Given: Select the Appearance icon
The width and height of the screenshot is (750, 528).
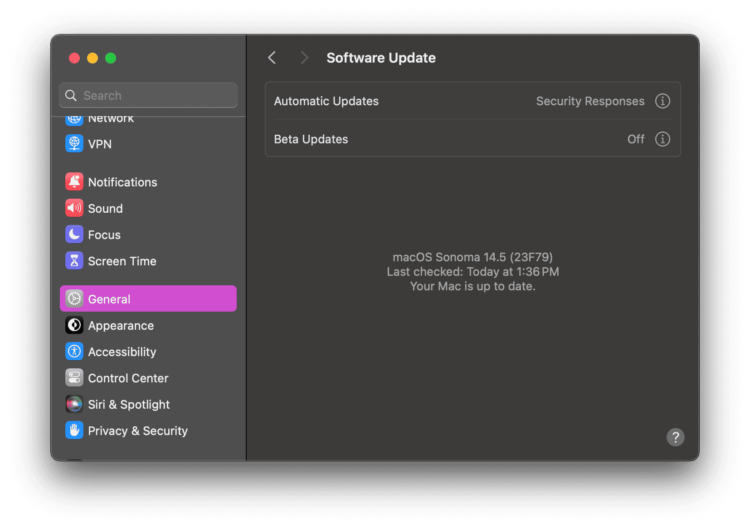Looking at the screenshot, I should 74,325.
